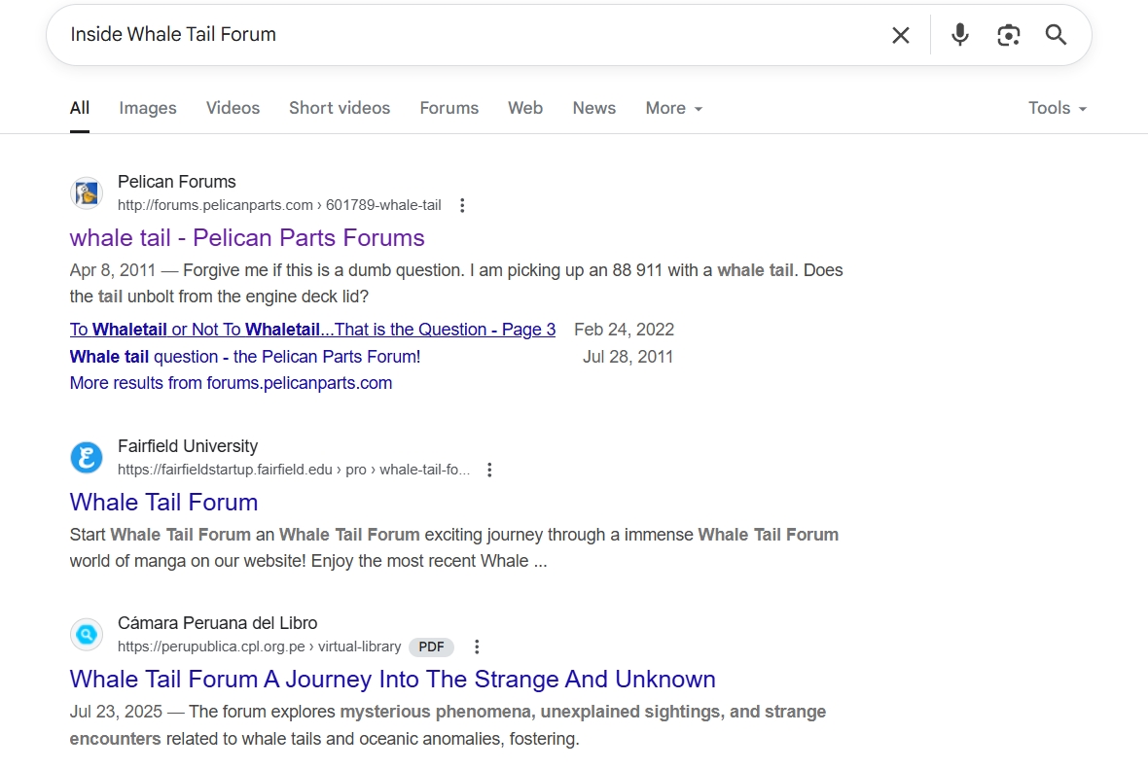The width and height of the screenshot is (1148, 769).
Task: Switch to the Web tab
Action: tap(525, 108)
